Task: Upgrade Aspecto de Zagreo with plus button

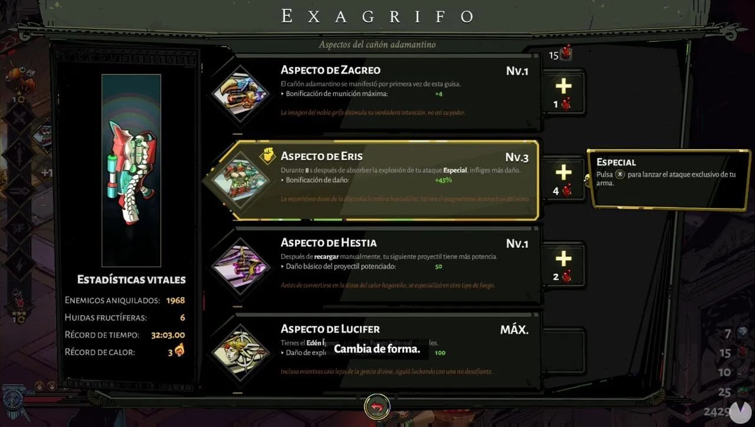Action: click(x=564, y=93)
